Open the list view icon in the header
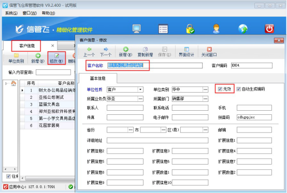287x193 pixels. [163, 29]
